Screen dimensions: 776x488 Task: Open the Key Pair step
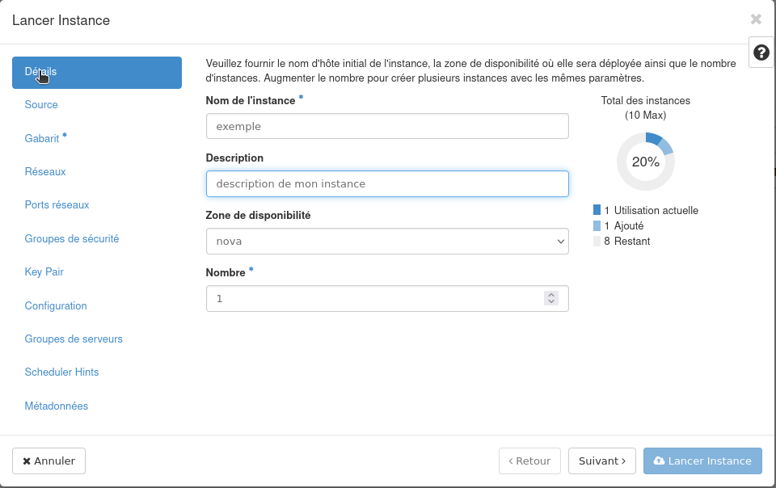44,272
